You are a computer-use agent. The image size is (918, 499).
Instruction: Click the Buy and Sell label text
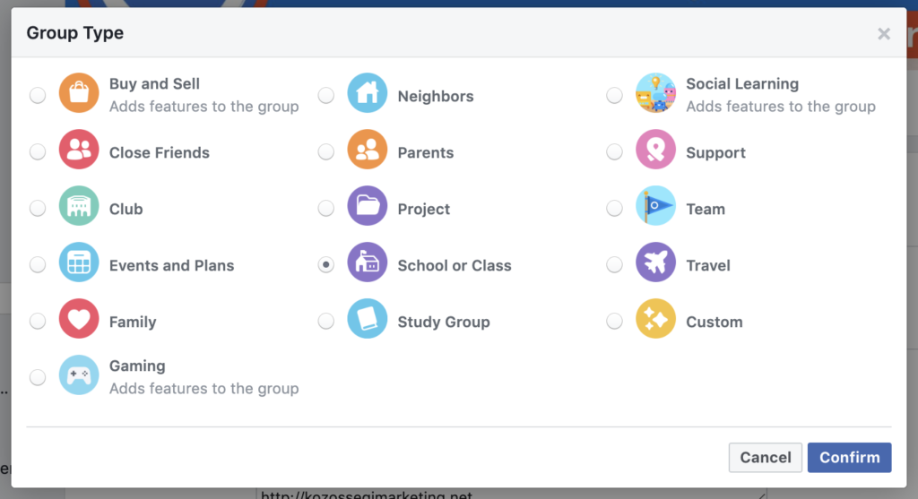[154, 83]
